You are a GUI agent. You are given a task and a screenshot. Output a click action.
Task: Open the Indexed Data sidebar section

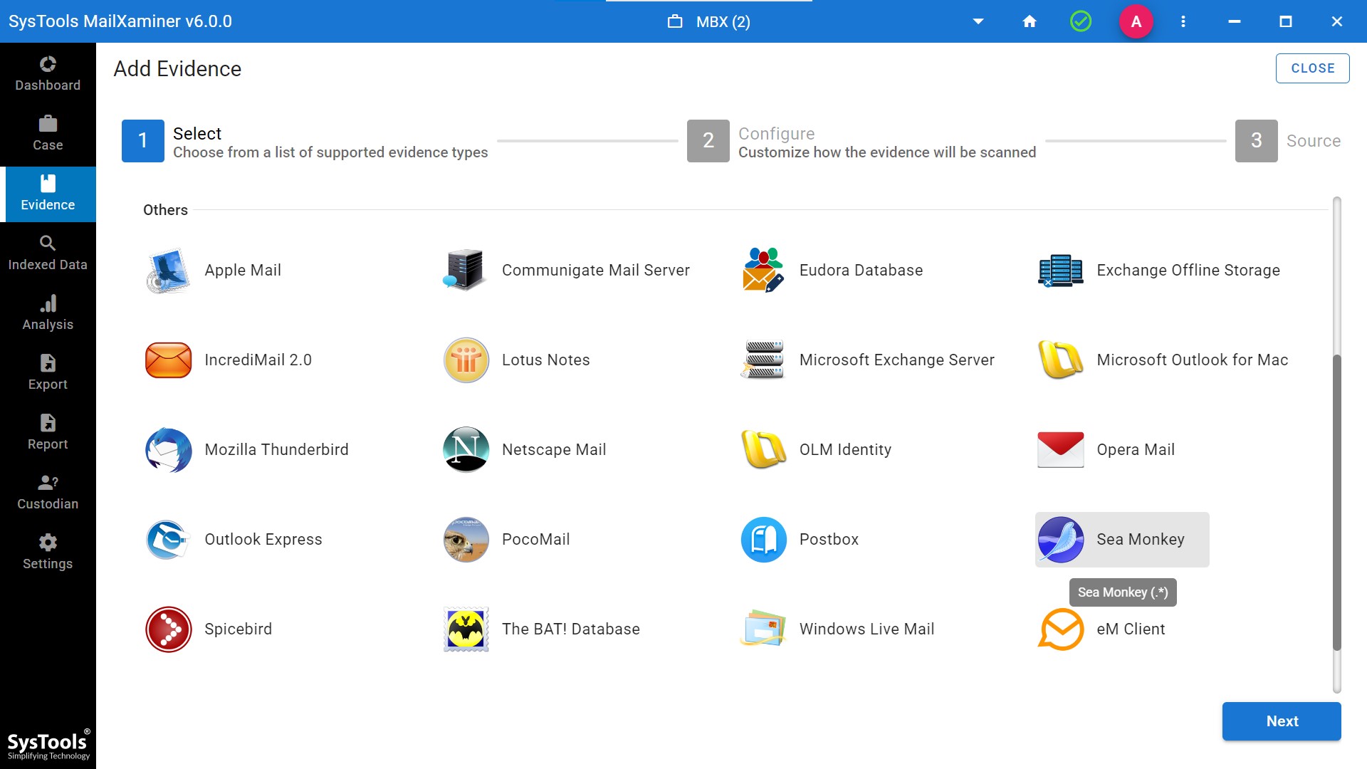(x=48, y=253)
